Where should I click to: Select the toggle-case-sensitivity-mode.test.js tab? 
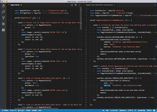point(99,5)
